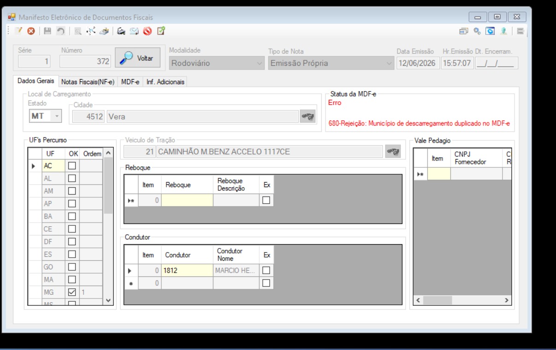Image resolution: width=556 pixels, height=350 pixels.
Task: Open the Estado MT dropdown
Action: click(45, 116)
